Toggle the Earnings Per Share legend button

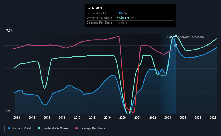pos(90,129)
